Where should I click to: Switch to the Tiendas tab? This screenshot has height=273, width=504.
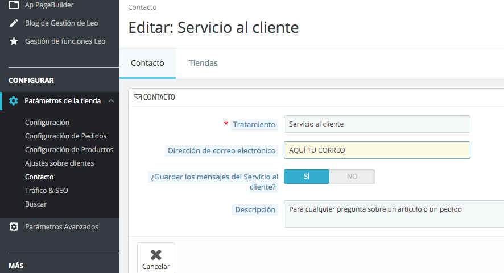click(x=203, y=63)
